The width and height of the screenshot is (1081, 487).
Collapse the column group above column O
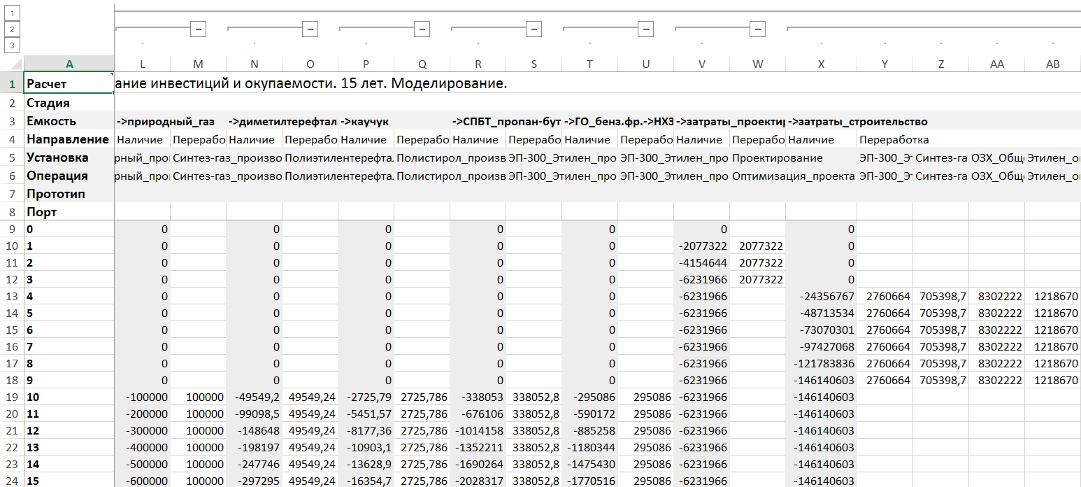310,29
